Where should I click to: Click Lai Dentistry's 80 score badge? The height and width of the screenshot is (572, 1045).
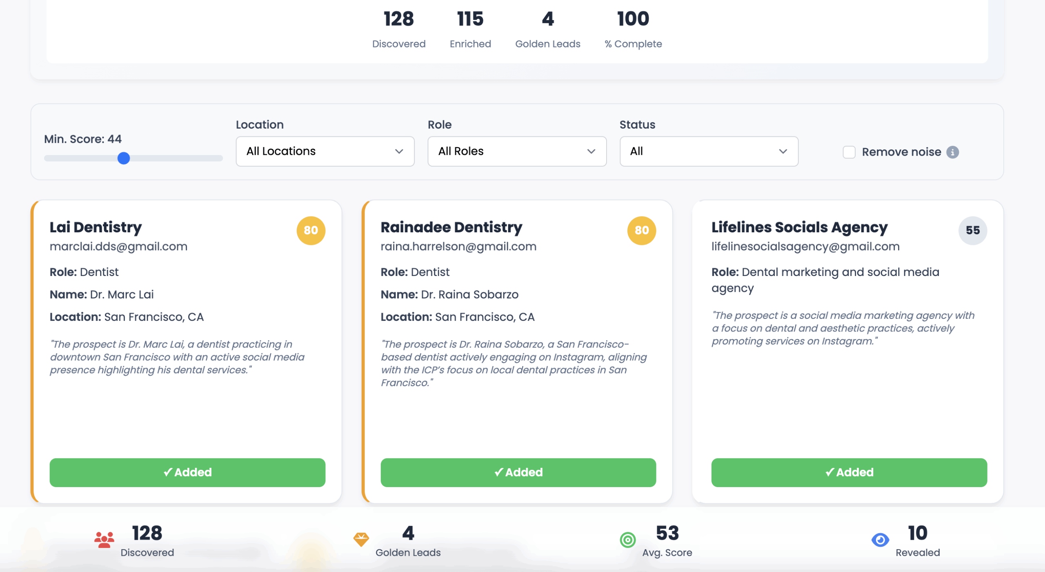[x=311, y=230]
